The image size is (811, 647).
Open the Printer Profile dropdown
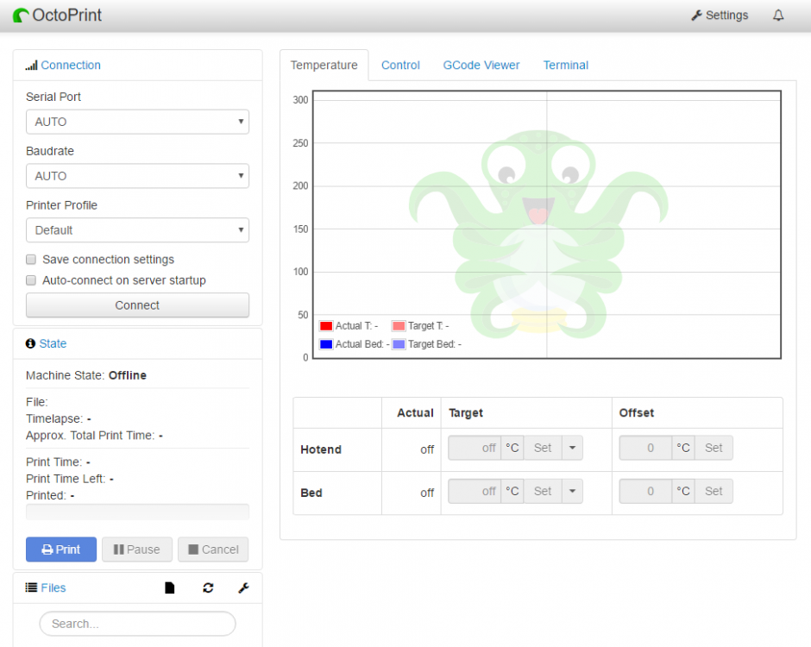click(137, 230)
